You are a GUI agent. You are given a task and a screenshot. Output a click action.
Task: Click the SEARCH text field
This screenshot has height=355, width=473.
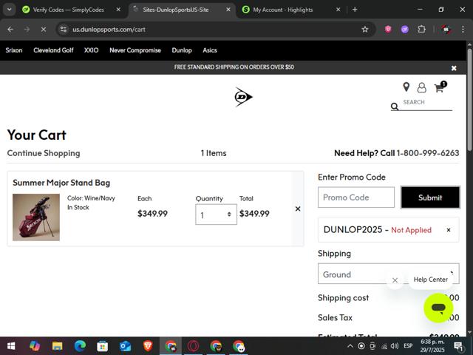tap(426, 103)
